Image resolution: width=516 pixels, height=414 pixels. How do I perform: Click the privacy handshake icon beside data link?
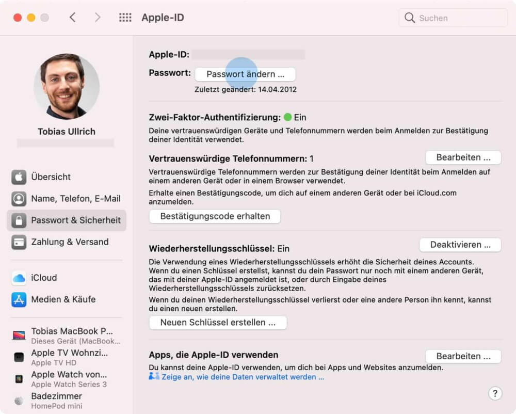tap(154, 376)
